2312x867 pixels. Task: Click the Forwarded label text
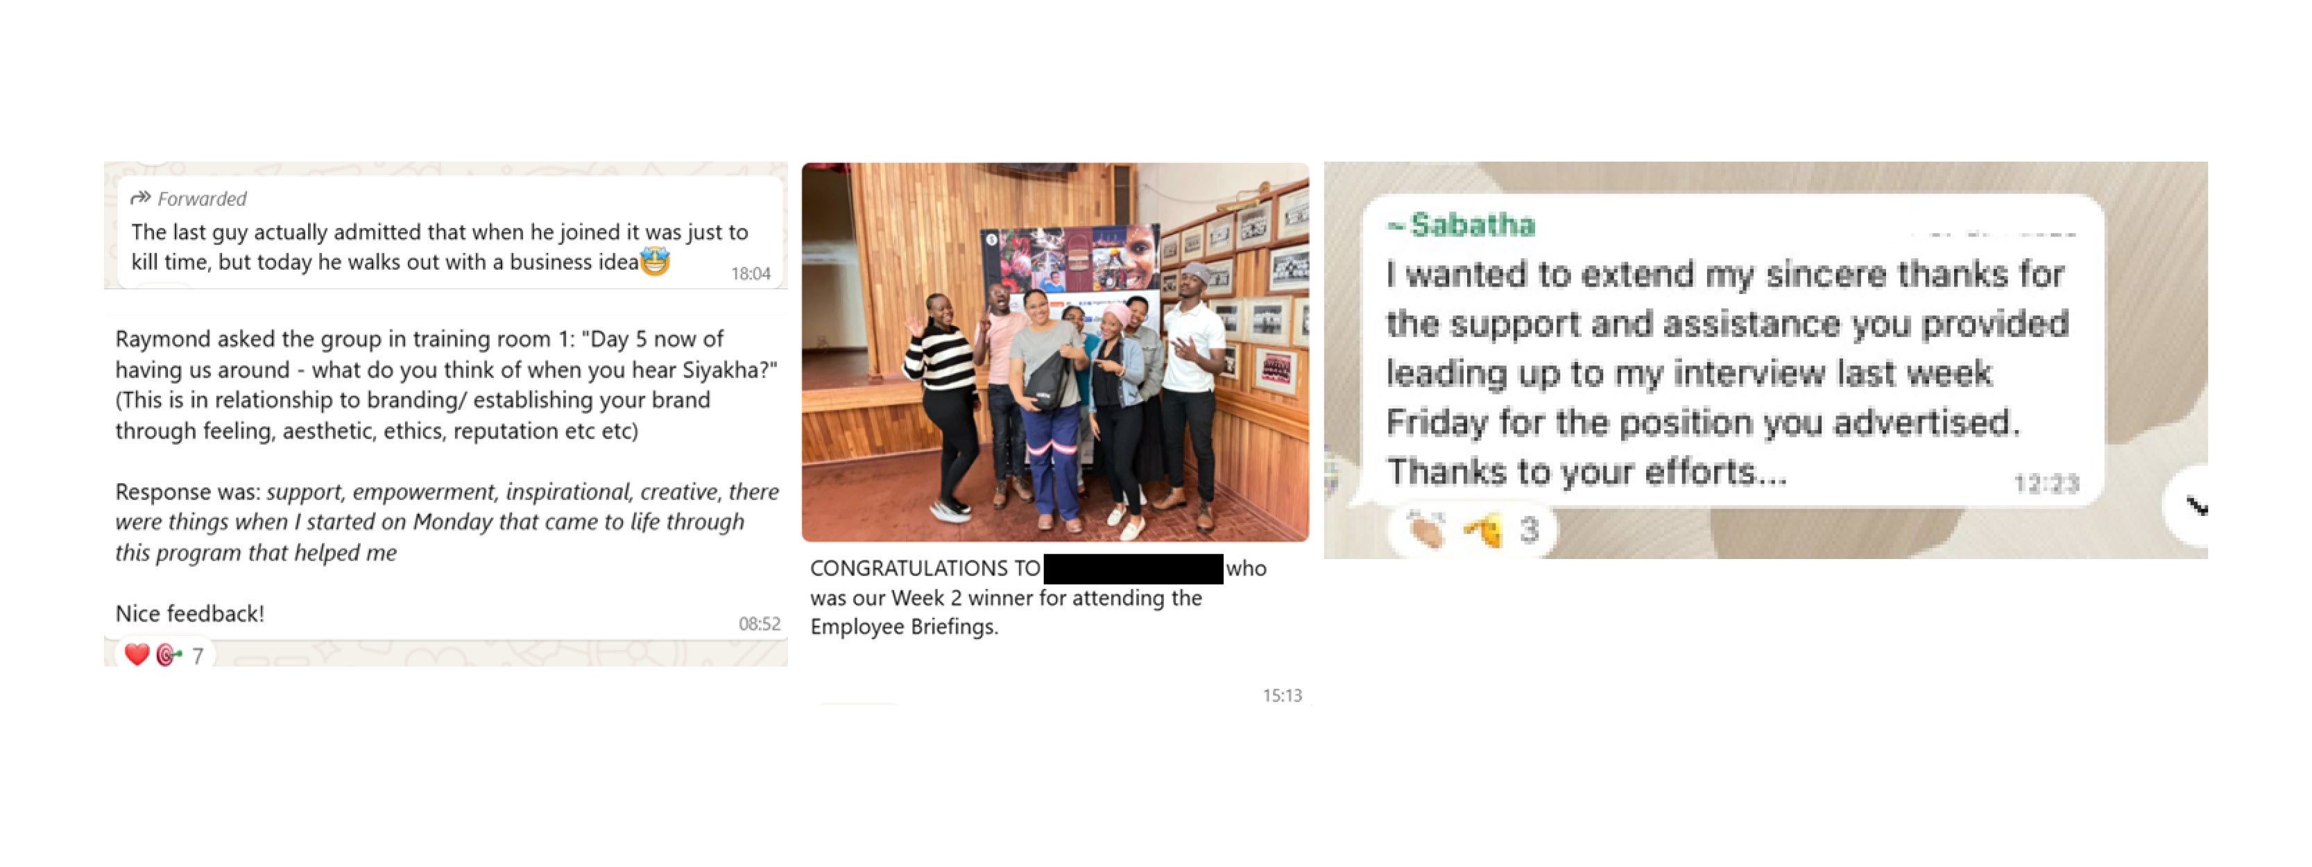202,198
